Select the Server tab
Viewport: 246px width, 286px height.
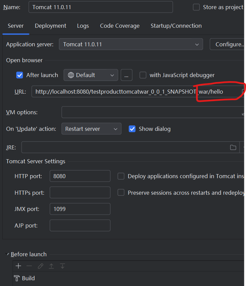click(16, 26)
